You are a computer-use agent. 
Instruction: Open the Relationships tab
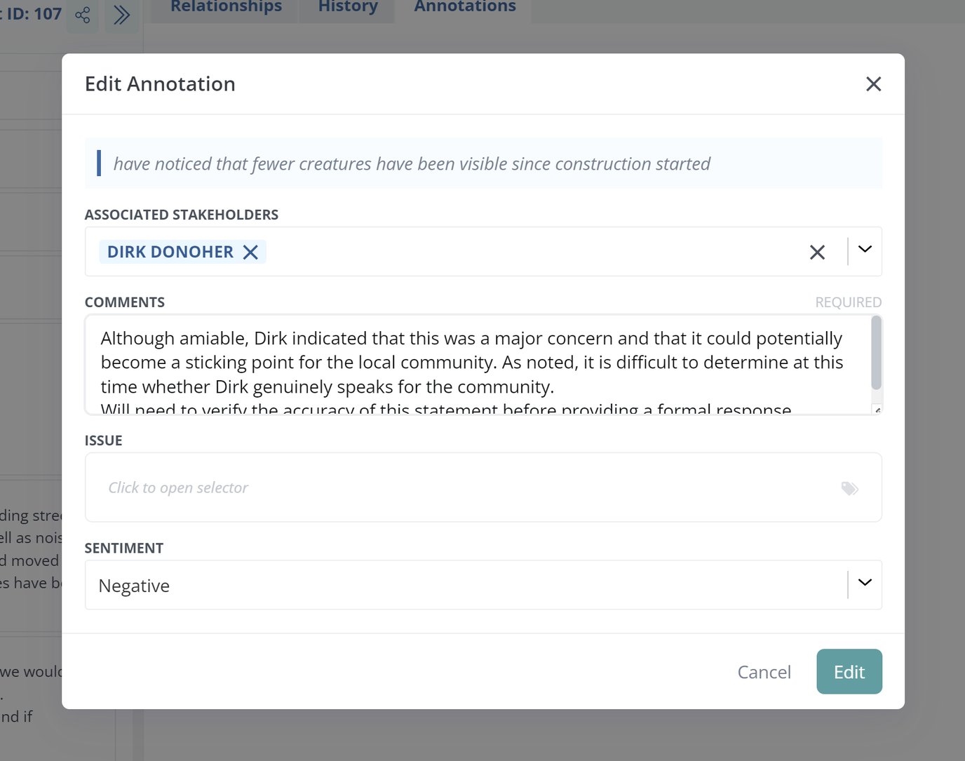click(224, 7)
